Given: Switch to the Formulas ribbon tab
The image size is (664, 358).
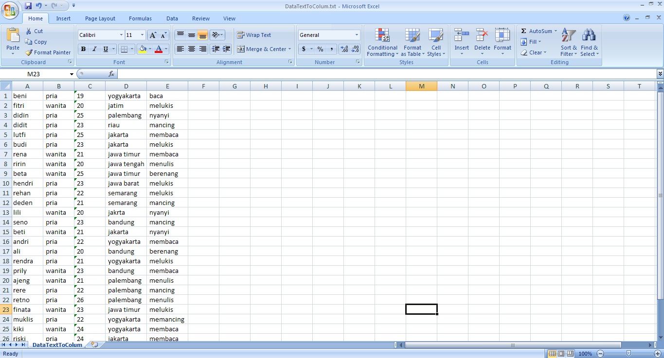Looking at the screenshot, I should pyautogui.click(x=140, y=18).
